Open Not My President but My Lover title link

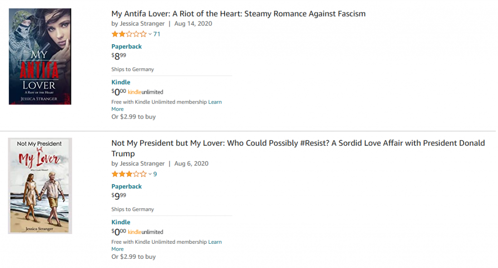pos(298,143)
